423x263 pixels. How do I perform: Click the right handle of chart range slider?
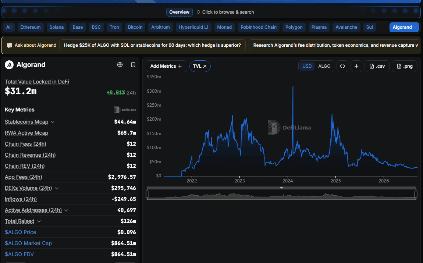(416, 194)
